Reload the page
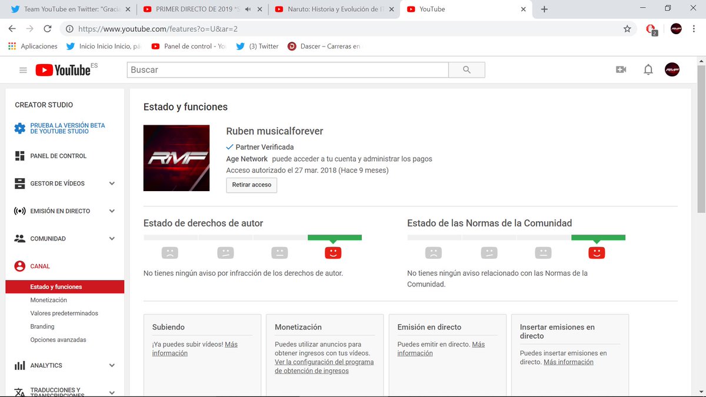 tap(48, 29)
